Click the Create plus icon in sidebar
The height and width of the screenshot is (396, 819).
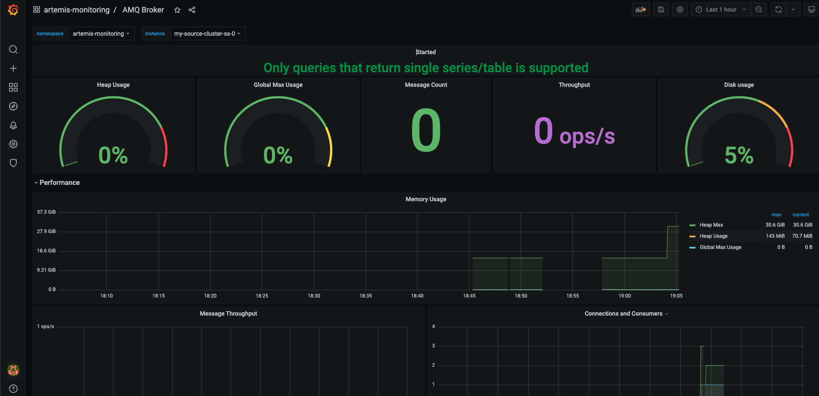coord(13,68)
